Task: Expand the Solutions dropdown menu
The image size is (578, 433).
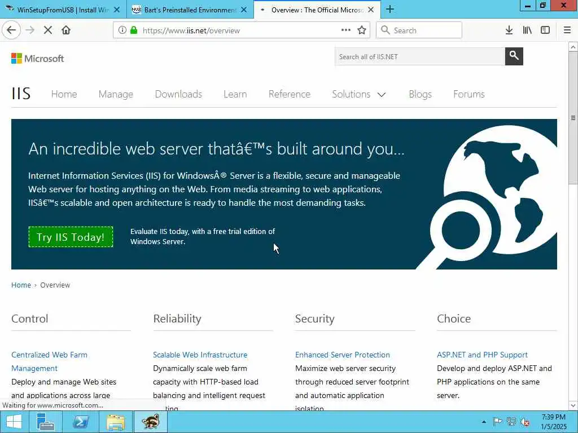Action: tap(358, 94)
